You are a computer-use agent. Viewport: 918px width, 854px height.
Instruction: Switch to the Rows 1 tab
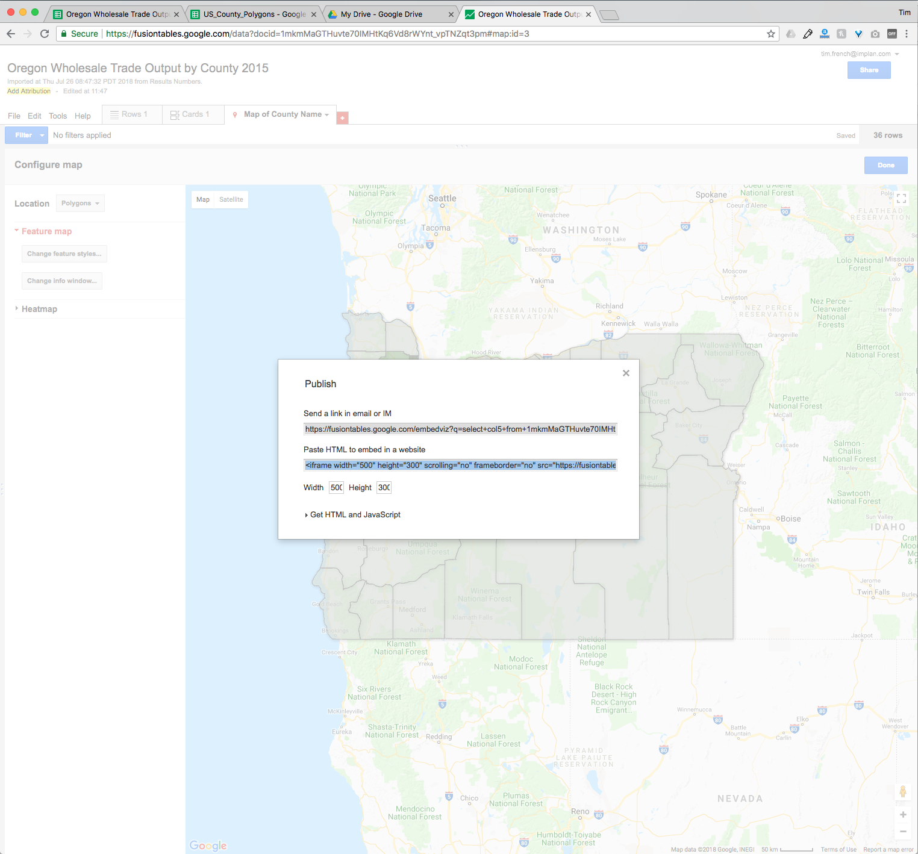click(x=132, y=114)
